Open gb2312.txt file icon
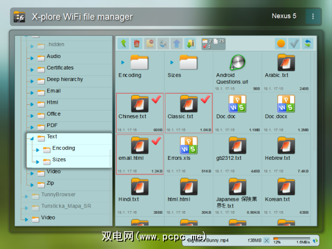The height and width of the screenshot is (249, 332). [238, 145]
